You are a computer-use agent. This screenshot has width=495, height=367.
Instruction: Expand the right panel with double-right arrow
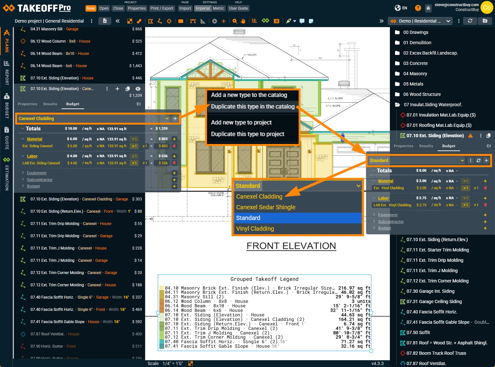pyautogui.click(x=381, y=21)
